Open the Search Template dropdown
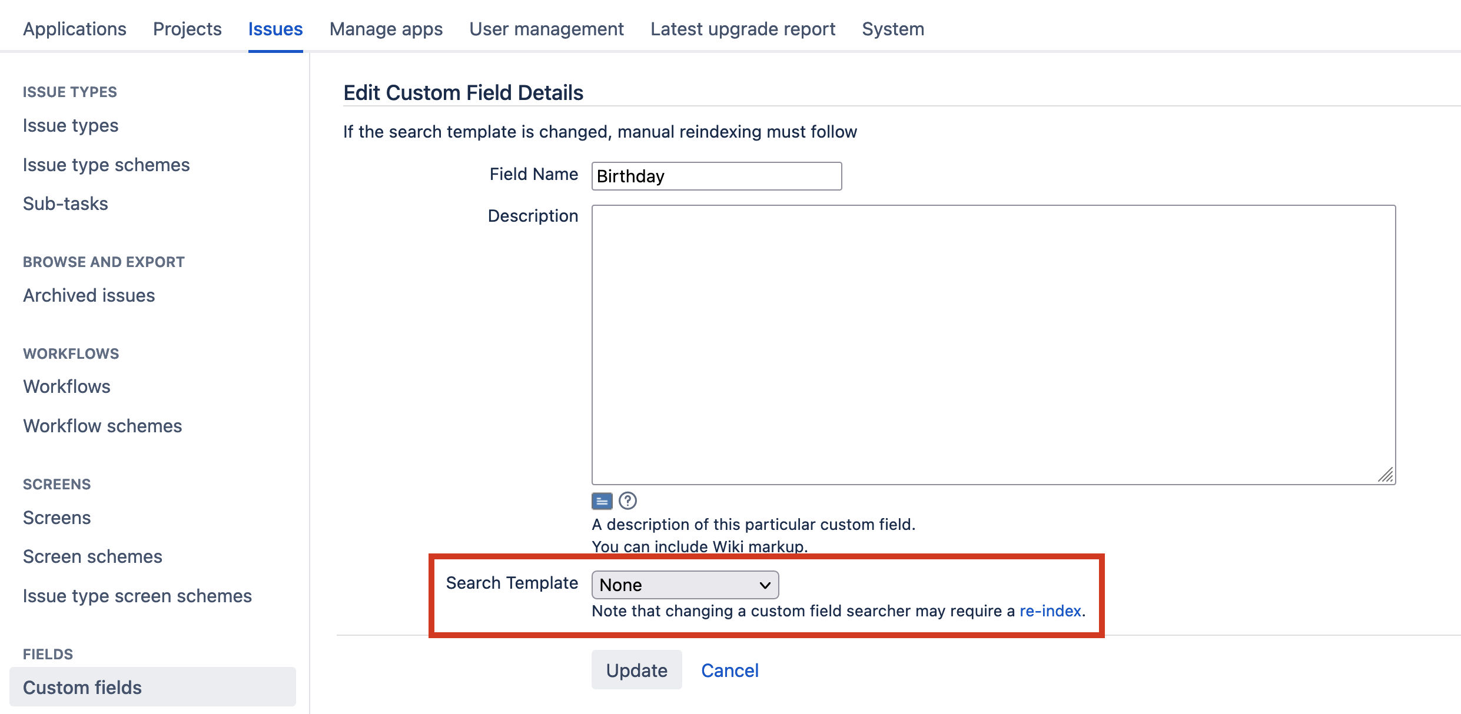 (x=685, y=585)
